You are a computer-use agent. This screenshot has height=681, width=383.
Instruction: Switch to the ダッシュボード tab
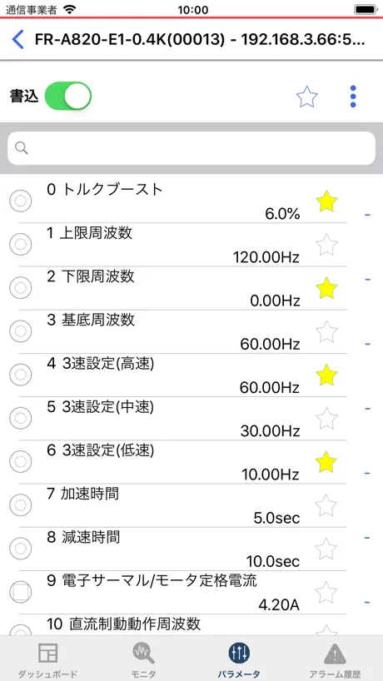pos(47,659)
